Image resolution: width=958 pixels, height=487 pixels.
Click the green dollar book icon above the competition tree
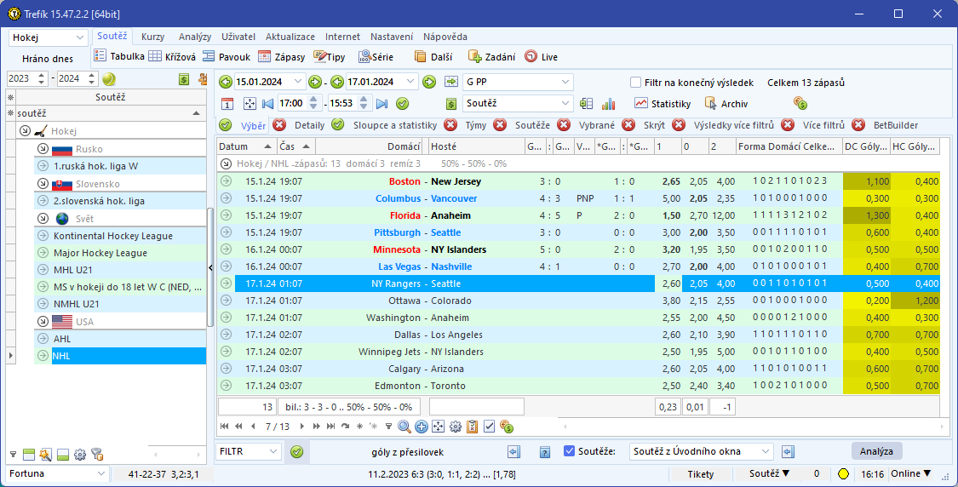(183, 79)
